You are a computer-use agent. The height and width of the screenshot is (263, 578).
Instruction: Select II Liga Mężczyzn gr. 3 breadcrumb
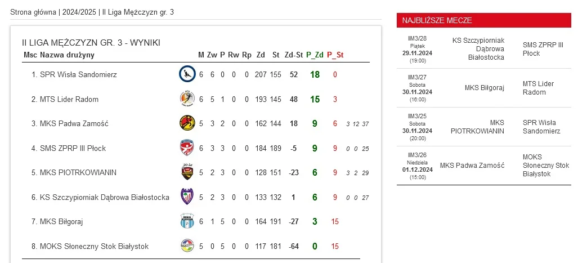click(x=138, y=12)
